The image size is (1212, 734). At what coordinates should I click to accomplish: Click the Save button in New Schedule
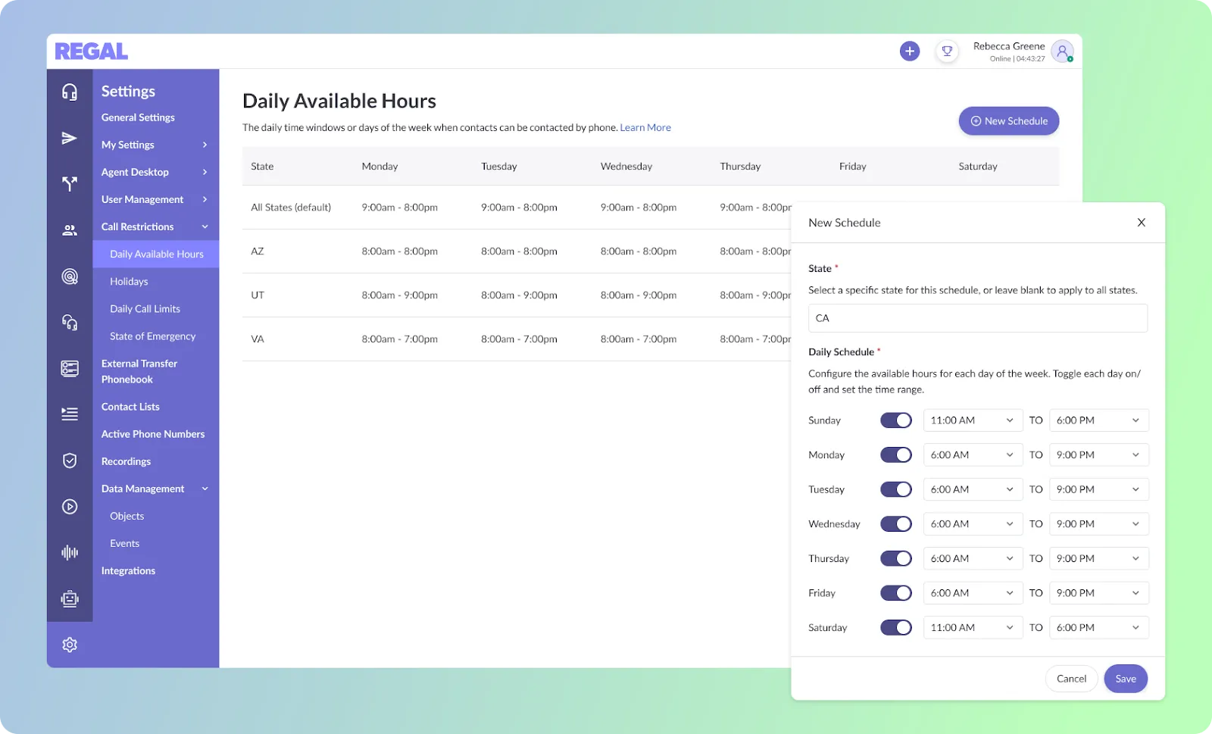pos(1126,679)
